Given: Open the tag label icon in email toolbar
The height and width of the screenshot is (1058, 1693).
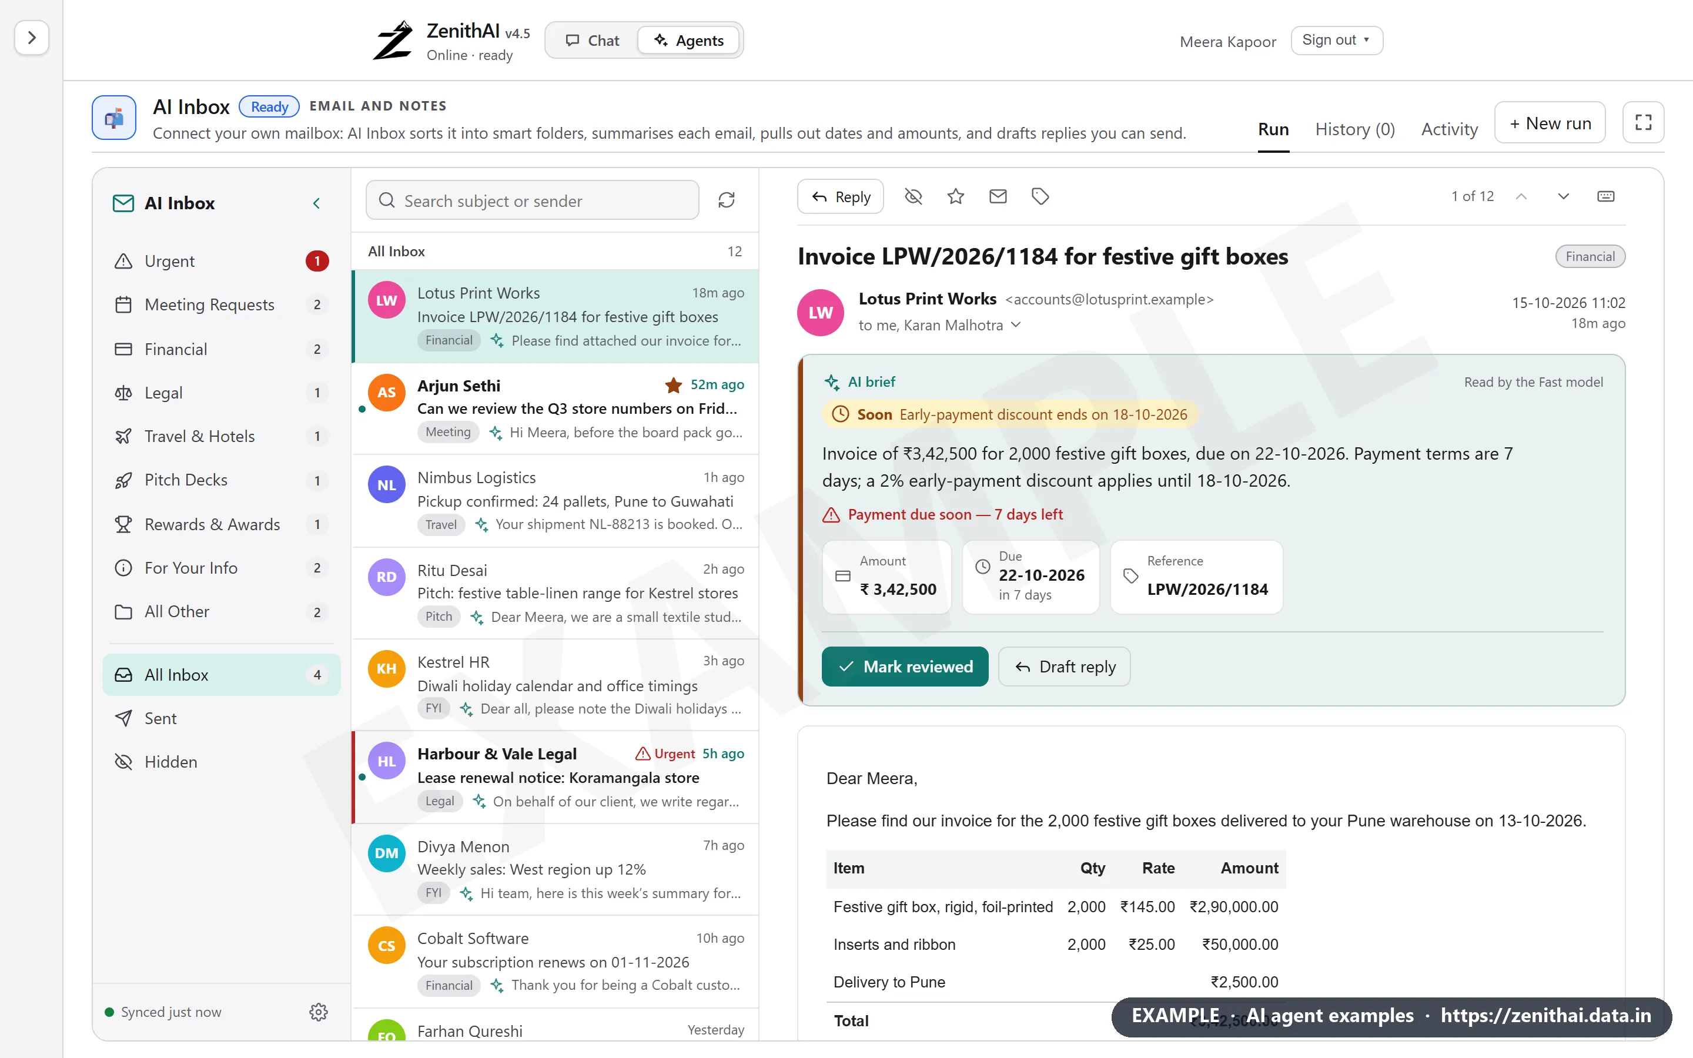Looking at the screenshot, I should [x=1040, y=197].
